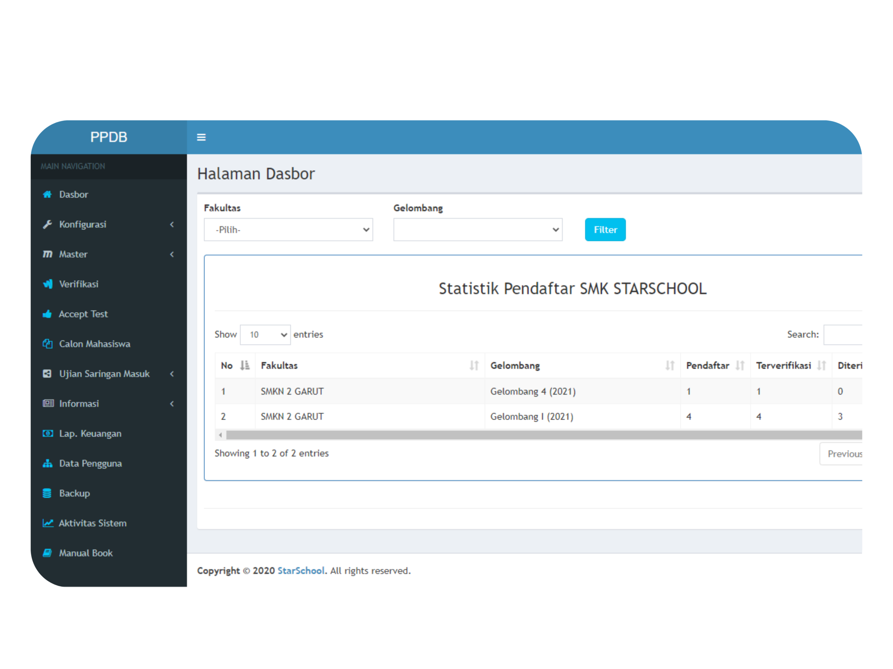Toggle the sidebar with the hamburger icon
The height and width of the screenshot is (669, 893).
(201, 137)
